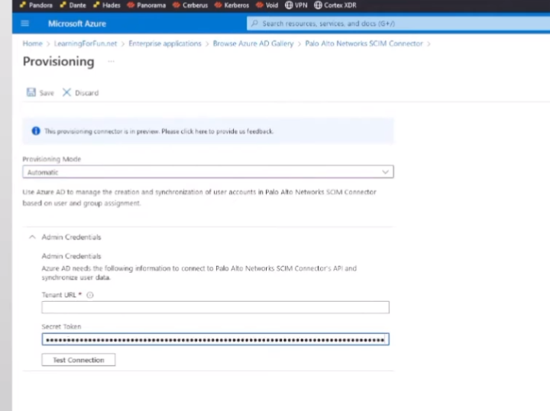The height and width of the screenshot is (411, 550).
Task: Click the Secret Token label
Action: [x=61, y=326]
